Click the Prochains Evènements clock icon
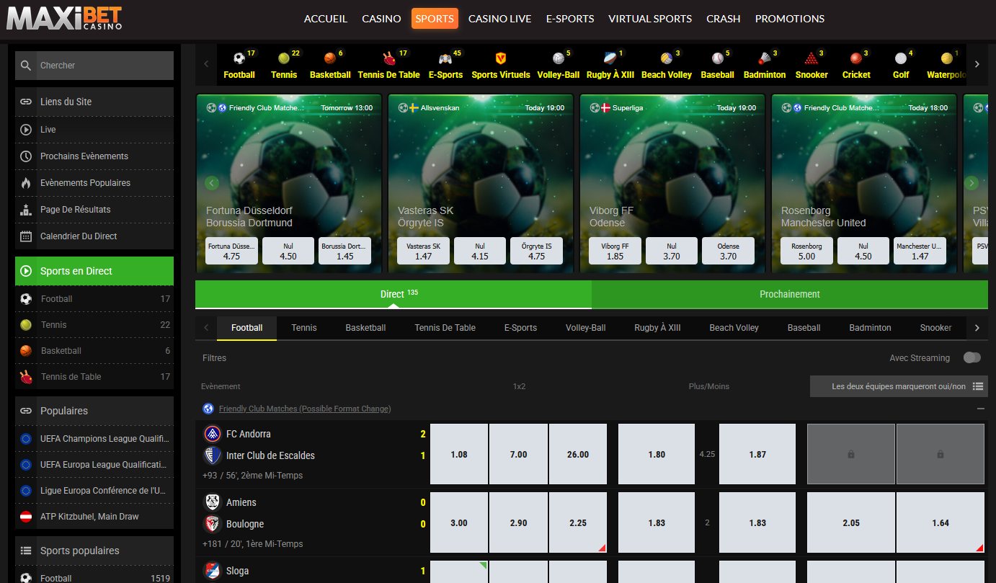996x583 pixels. pyautogui.click(x=26, y=156)
